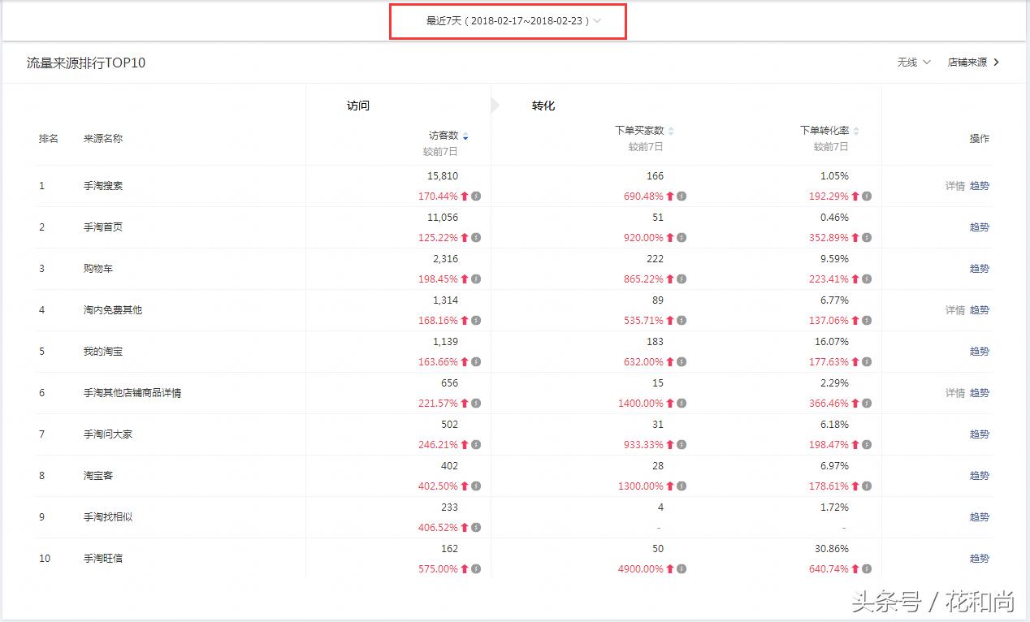Click the info icon next to 手淘问大家's 933.33%
The height and width of the screenshot is (622, 1030).
(682, 444)
